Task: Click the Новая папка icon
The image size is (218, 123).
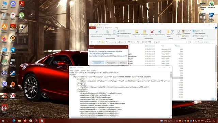Action: coord(168,32)
